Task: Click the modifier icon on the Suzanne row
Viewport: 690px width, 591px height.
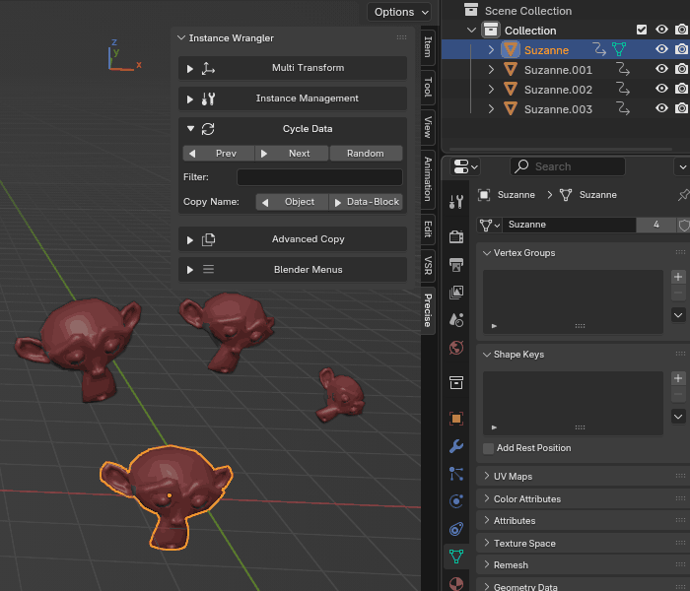Action: click(599, 49)
